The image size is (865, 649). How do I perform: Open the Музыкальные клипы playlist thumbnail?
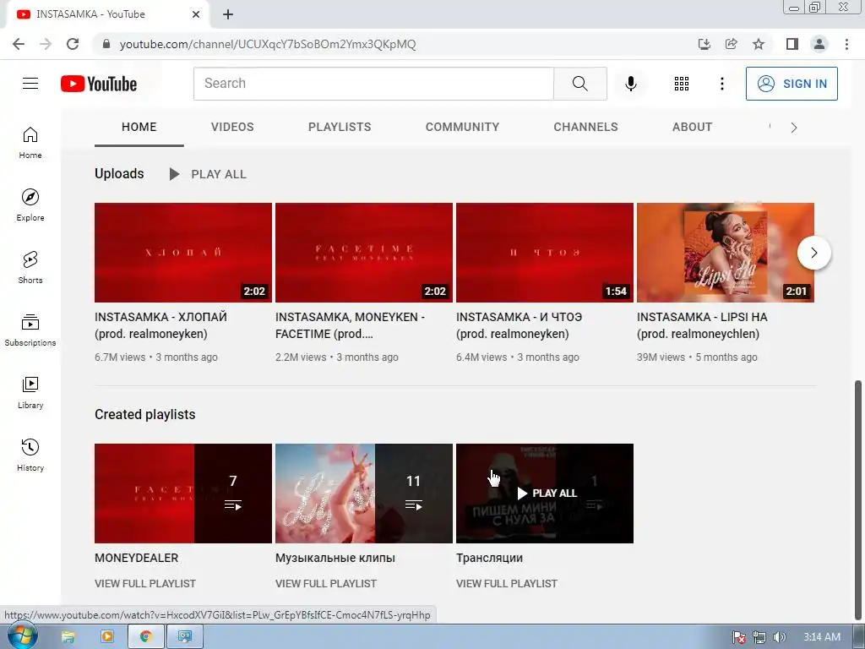pyautogui.click(x=364, y=494)
